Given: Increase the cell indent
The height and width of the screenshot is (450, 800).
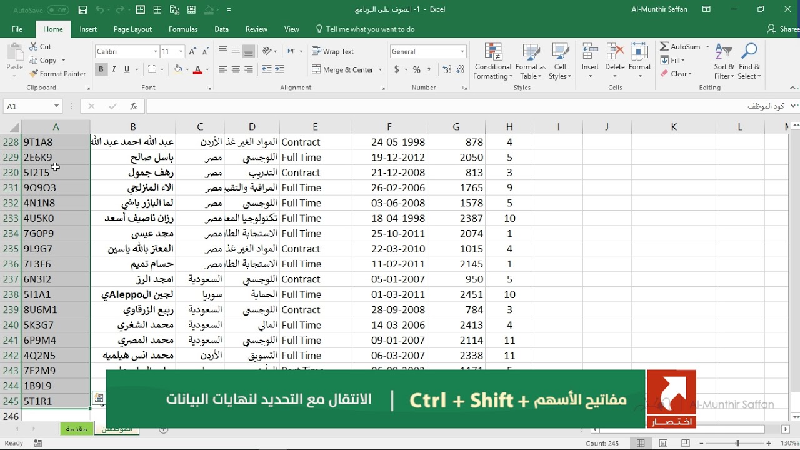Looking at the screenshot, I should click(x=279, y=69).
